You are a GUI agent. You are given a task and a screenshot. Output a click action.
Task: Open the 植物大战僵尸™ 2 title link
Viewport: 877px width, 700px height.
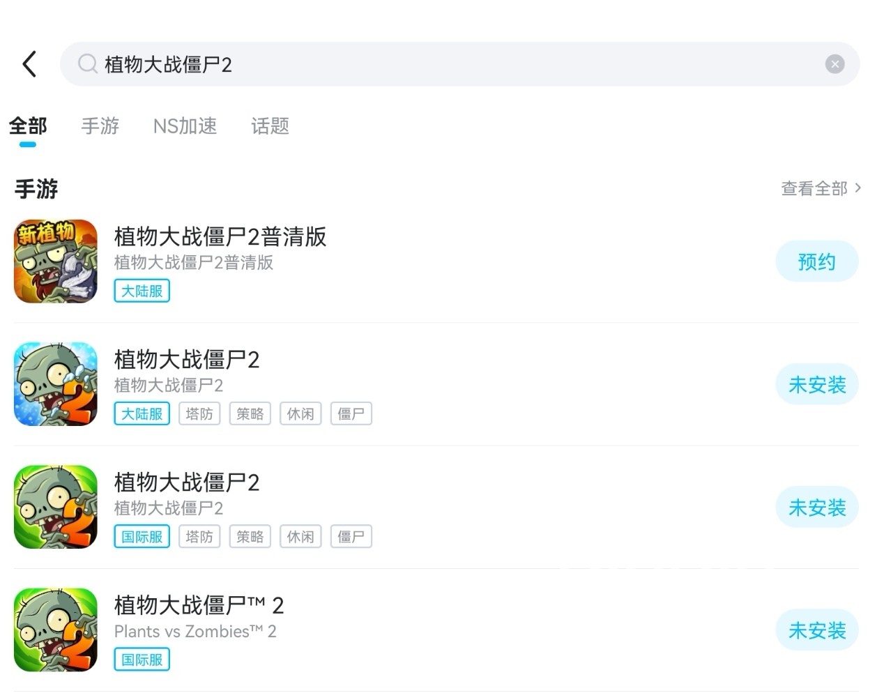[x=199, y=605]
